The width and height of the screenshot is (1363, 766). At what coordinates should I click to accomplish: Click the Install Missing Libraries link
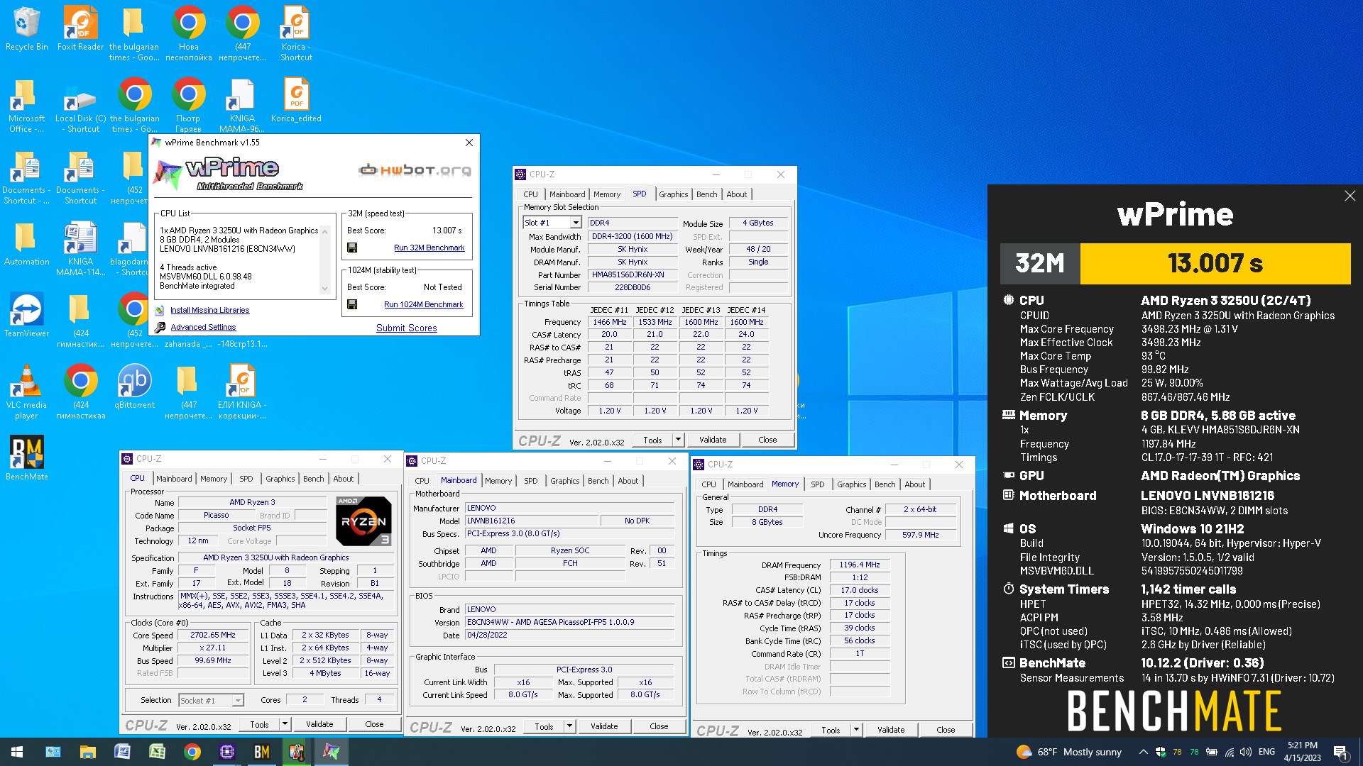click(x=209, y=310)
